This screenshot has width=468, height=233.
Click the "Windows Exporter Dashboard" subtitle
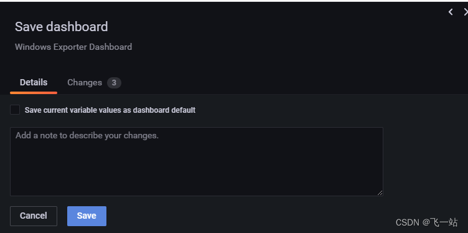pos(73,47)
